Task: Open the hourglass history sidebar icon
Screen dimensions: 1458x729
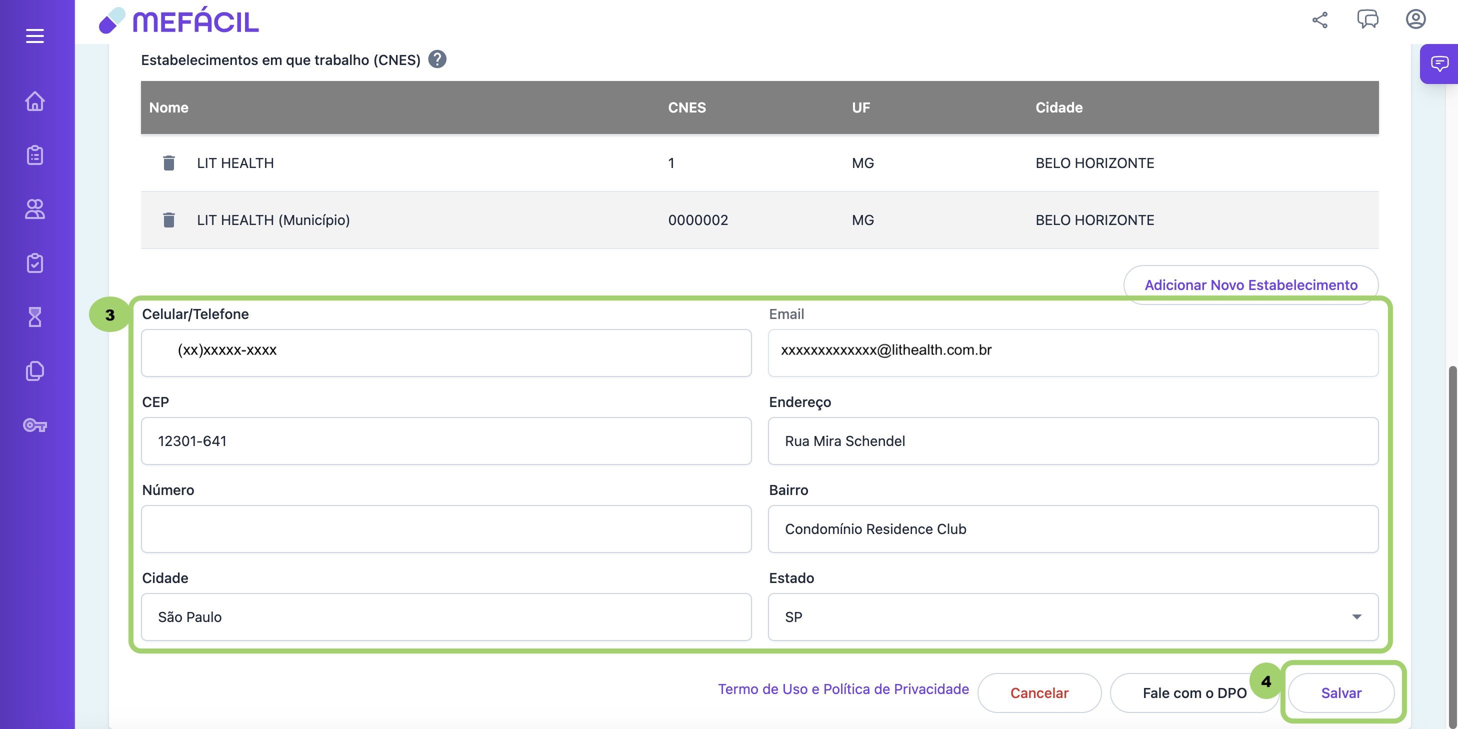Action: tap(34, 317)
